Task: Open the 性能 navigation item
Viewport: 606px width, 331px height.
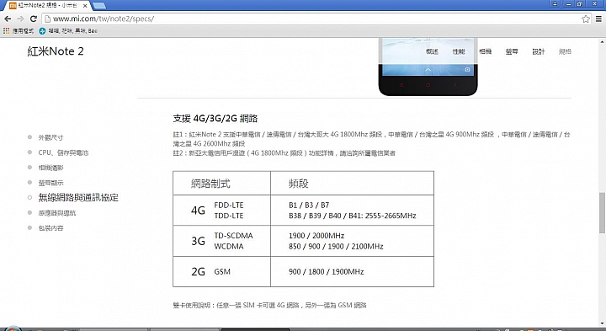Action: click(x=459, y=51)
